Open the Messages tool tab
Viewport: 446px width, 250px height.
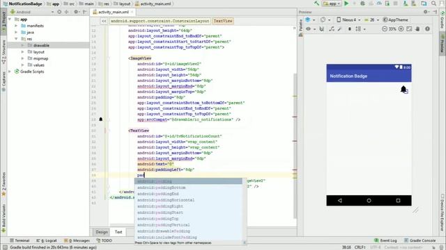click(x=77, y=240)
